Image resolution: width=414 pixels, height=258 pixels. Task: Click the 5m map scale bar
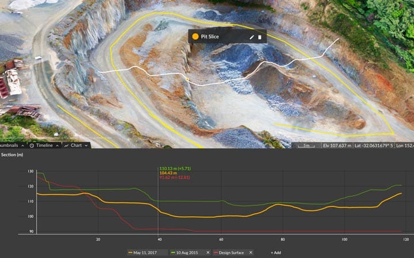[306, 146]
